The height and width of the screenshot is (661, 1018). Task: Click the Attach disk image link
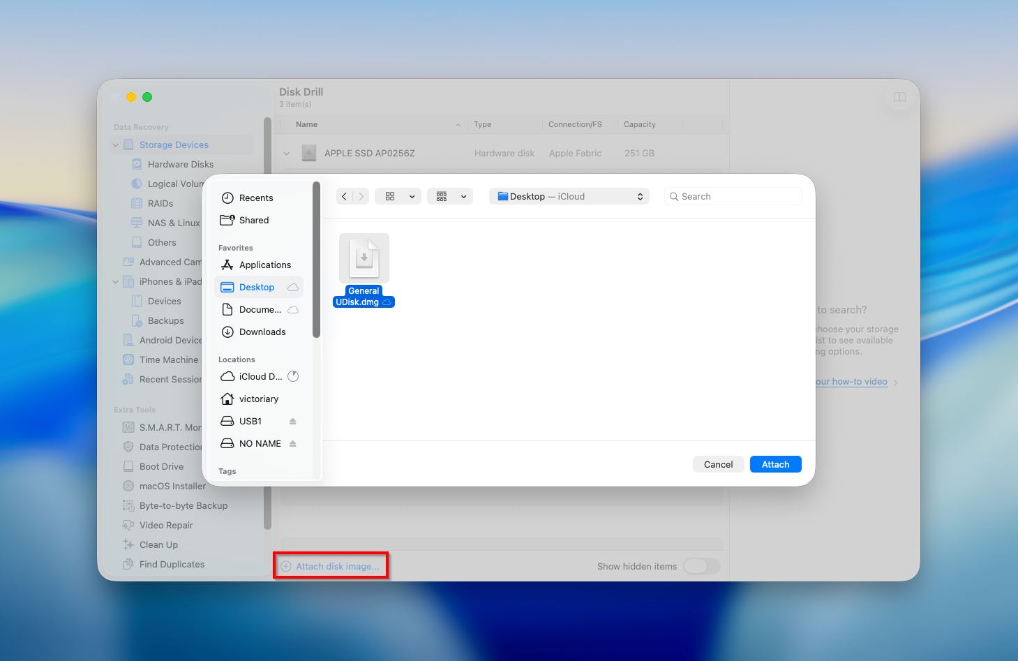(x=330, y=566)
